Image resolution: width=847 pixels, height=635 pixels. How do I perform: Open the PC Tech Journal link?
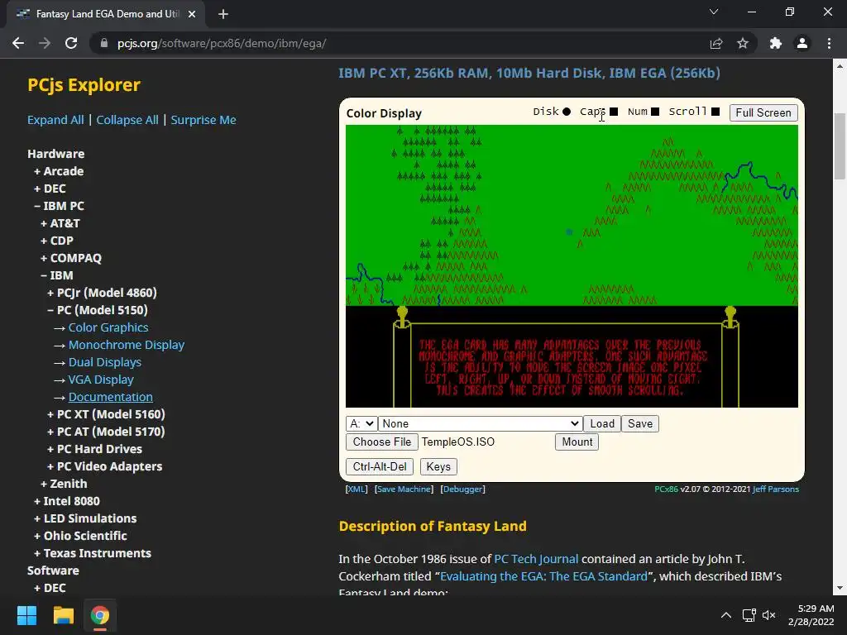(x=536, y=559)
